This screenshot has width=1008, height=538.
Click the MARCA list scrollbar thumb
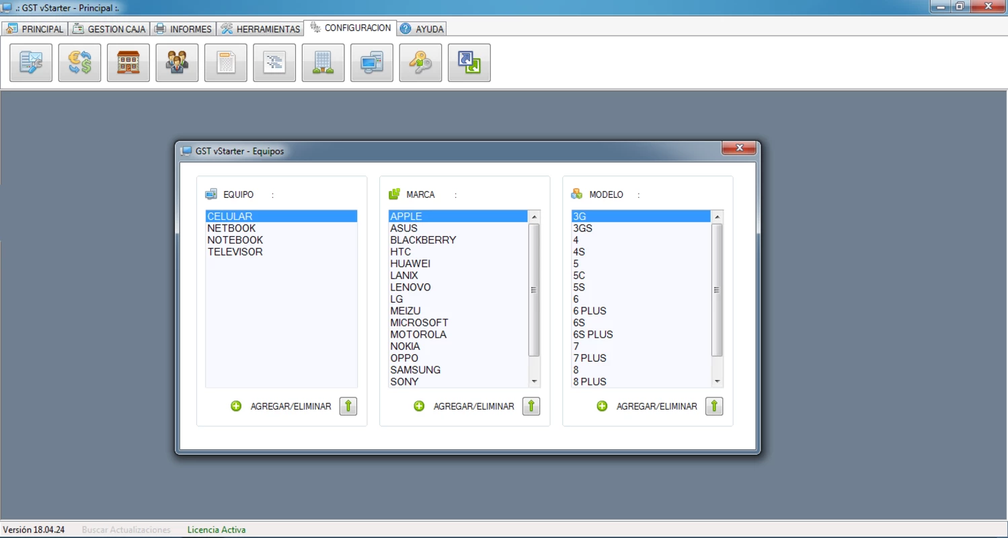(535, 290)
